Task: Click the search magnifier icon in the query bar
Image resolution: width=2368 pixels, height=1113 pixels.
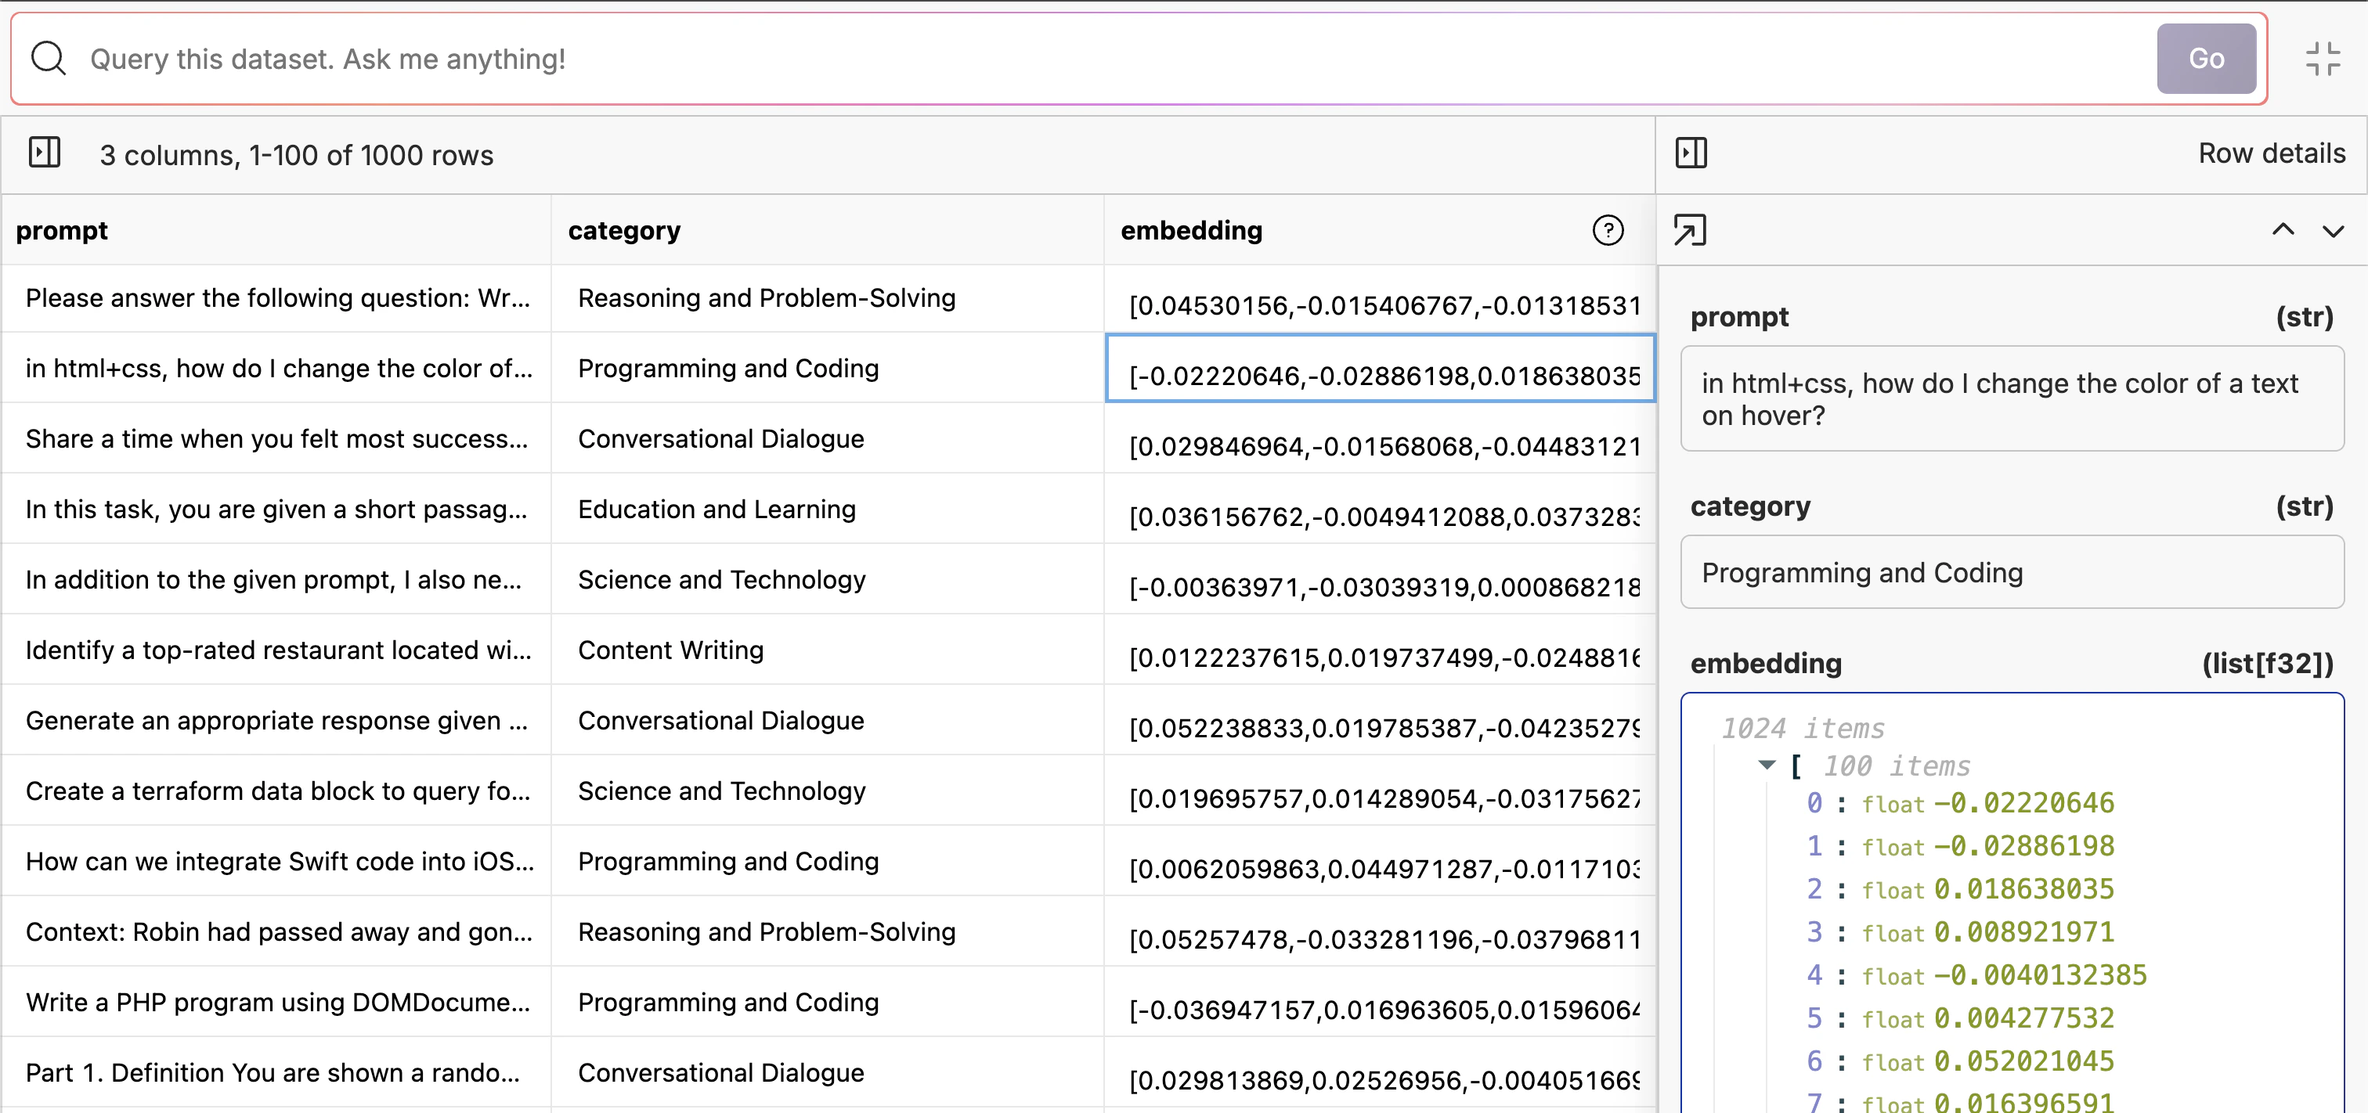Action: [x=48, y=58]
